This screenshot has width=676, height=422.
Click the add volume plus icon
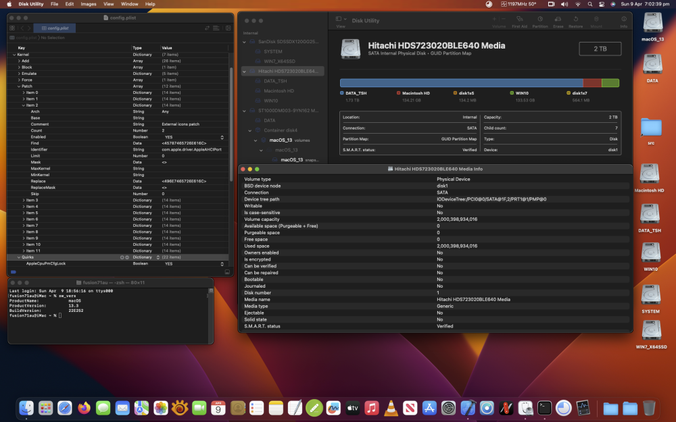tap(494, 19)
